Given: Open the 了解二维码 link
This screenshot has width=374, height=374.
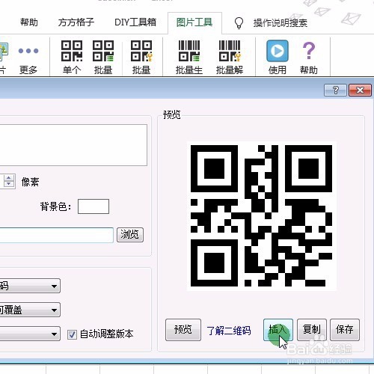Looking at the screenshot, I should 229,331.
